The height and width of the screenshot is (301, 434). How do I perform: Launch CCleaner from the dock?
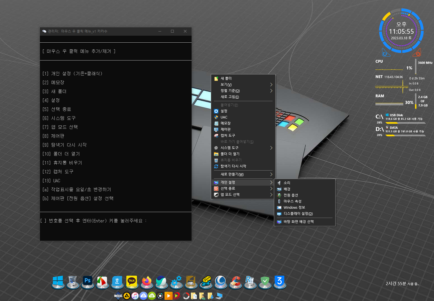[235, 282]
